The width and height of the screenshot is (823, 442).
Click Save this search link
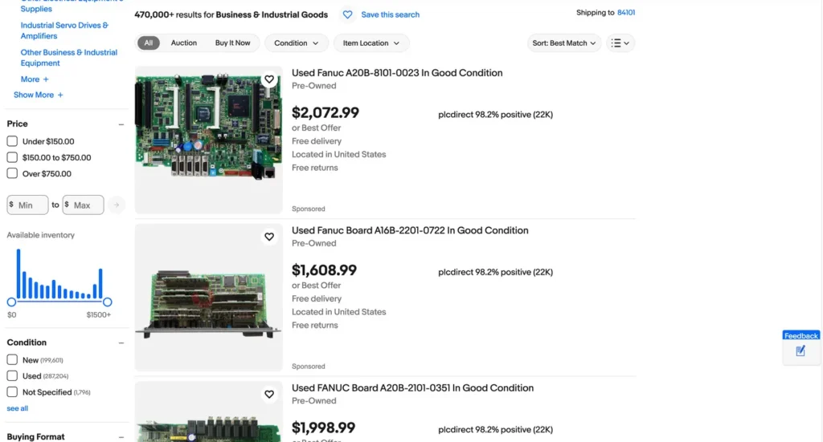[390, 14]
